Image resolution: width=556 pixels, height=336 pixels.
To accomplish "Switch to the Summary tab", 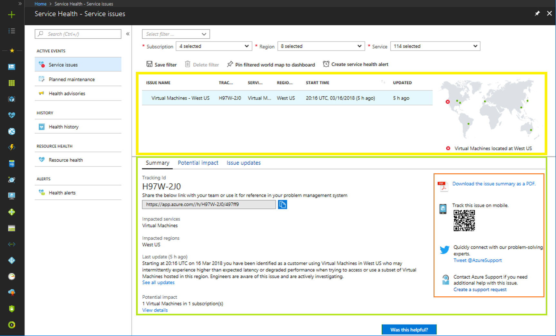I will (157, 163).
